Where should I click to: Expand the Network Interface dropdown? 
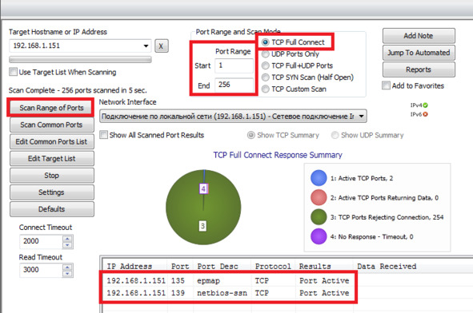[362, 116]
